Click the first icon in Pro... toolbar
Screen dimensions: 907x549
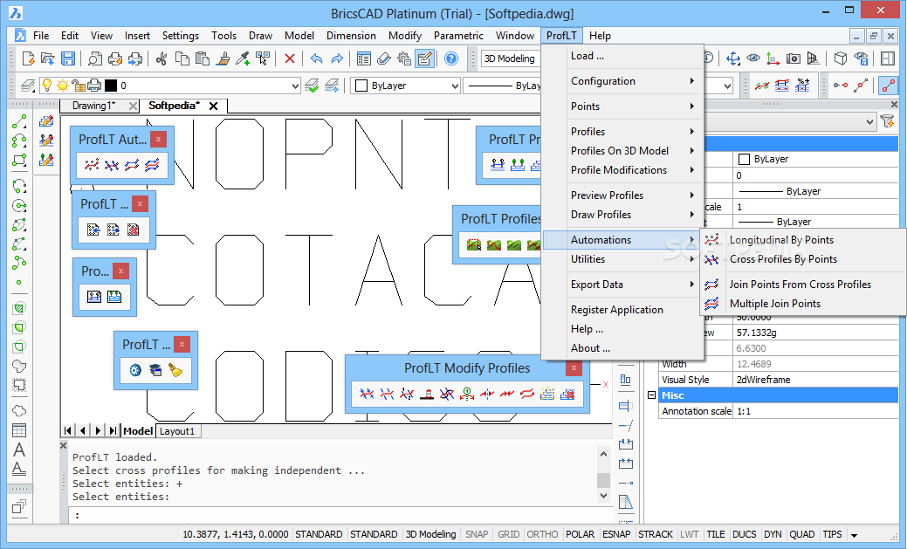click(94, 297)
